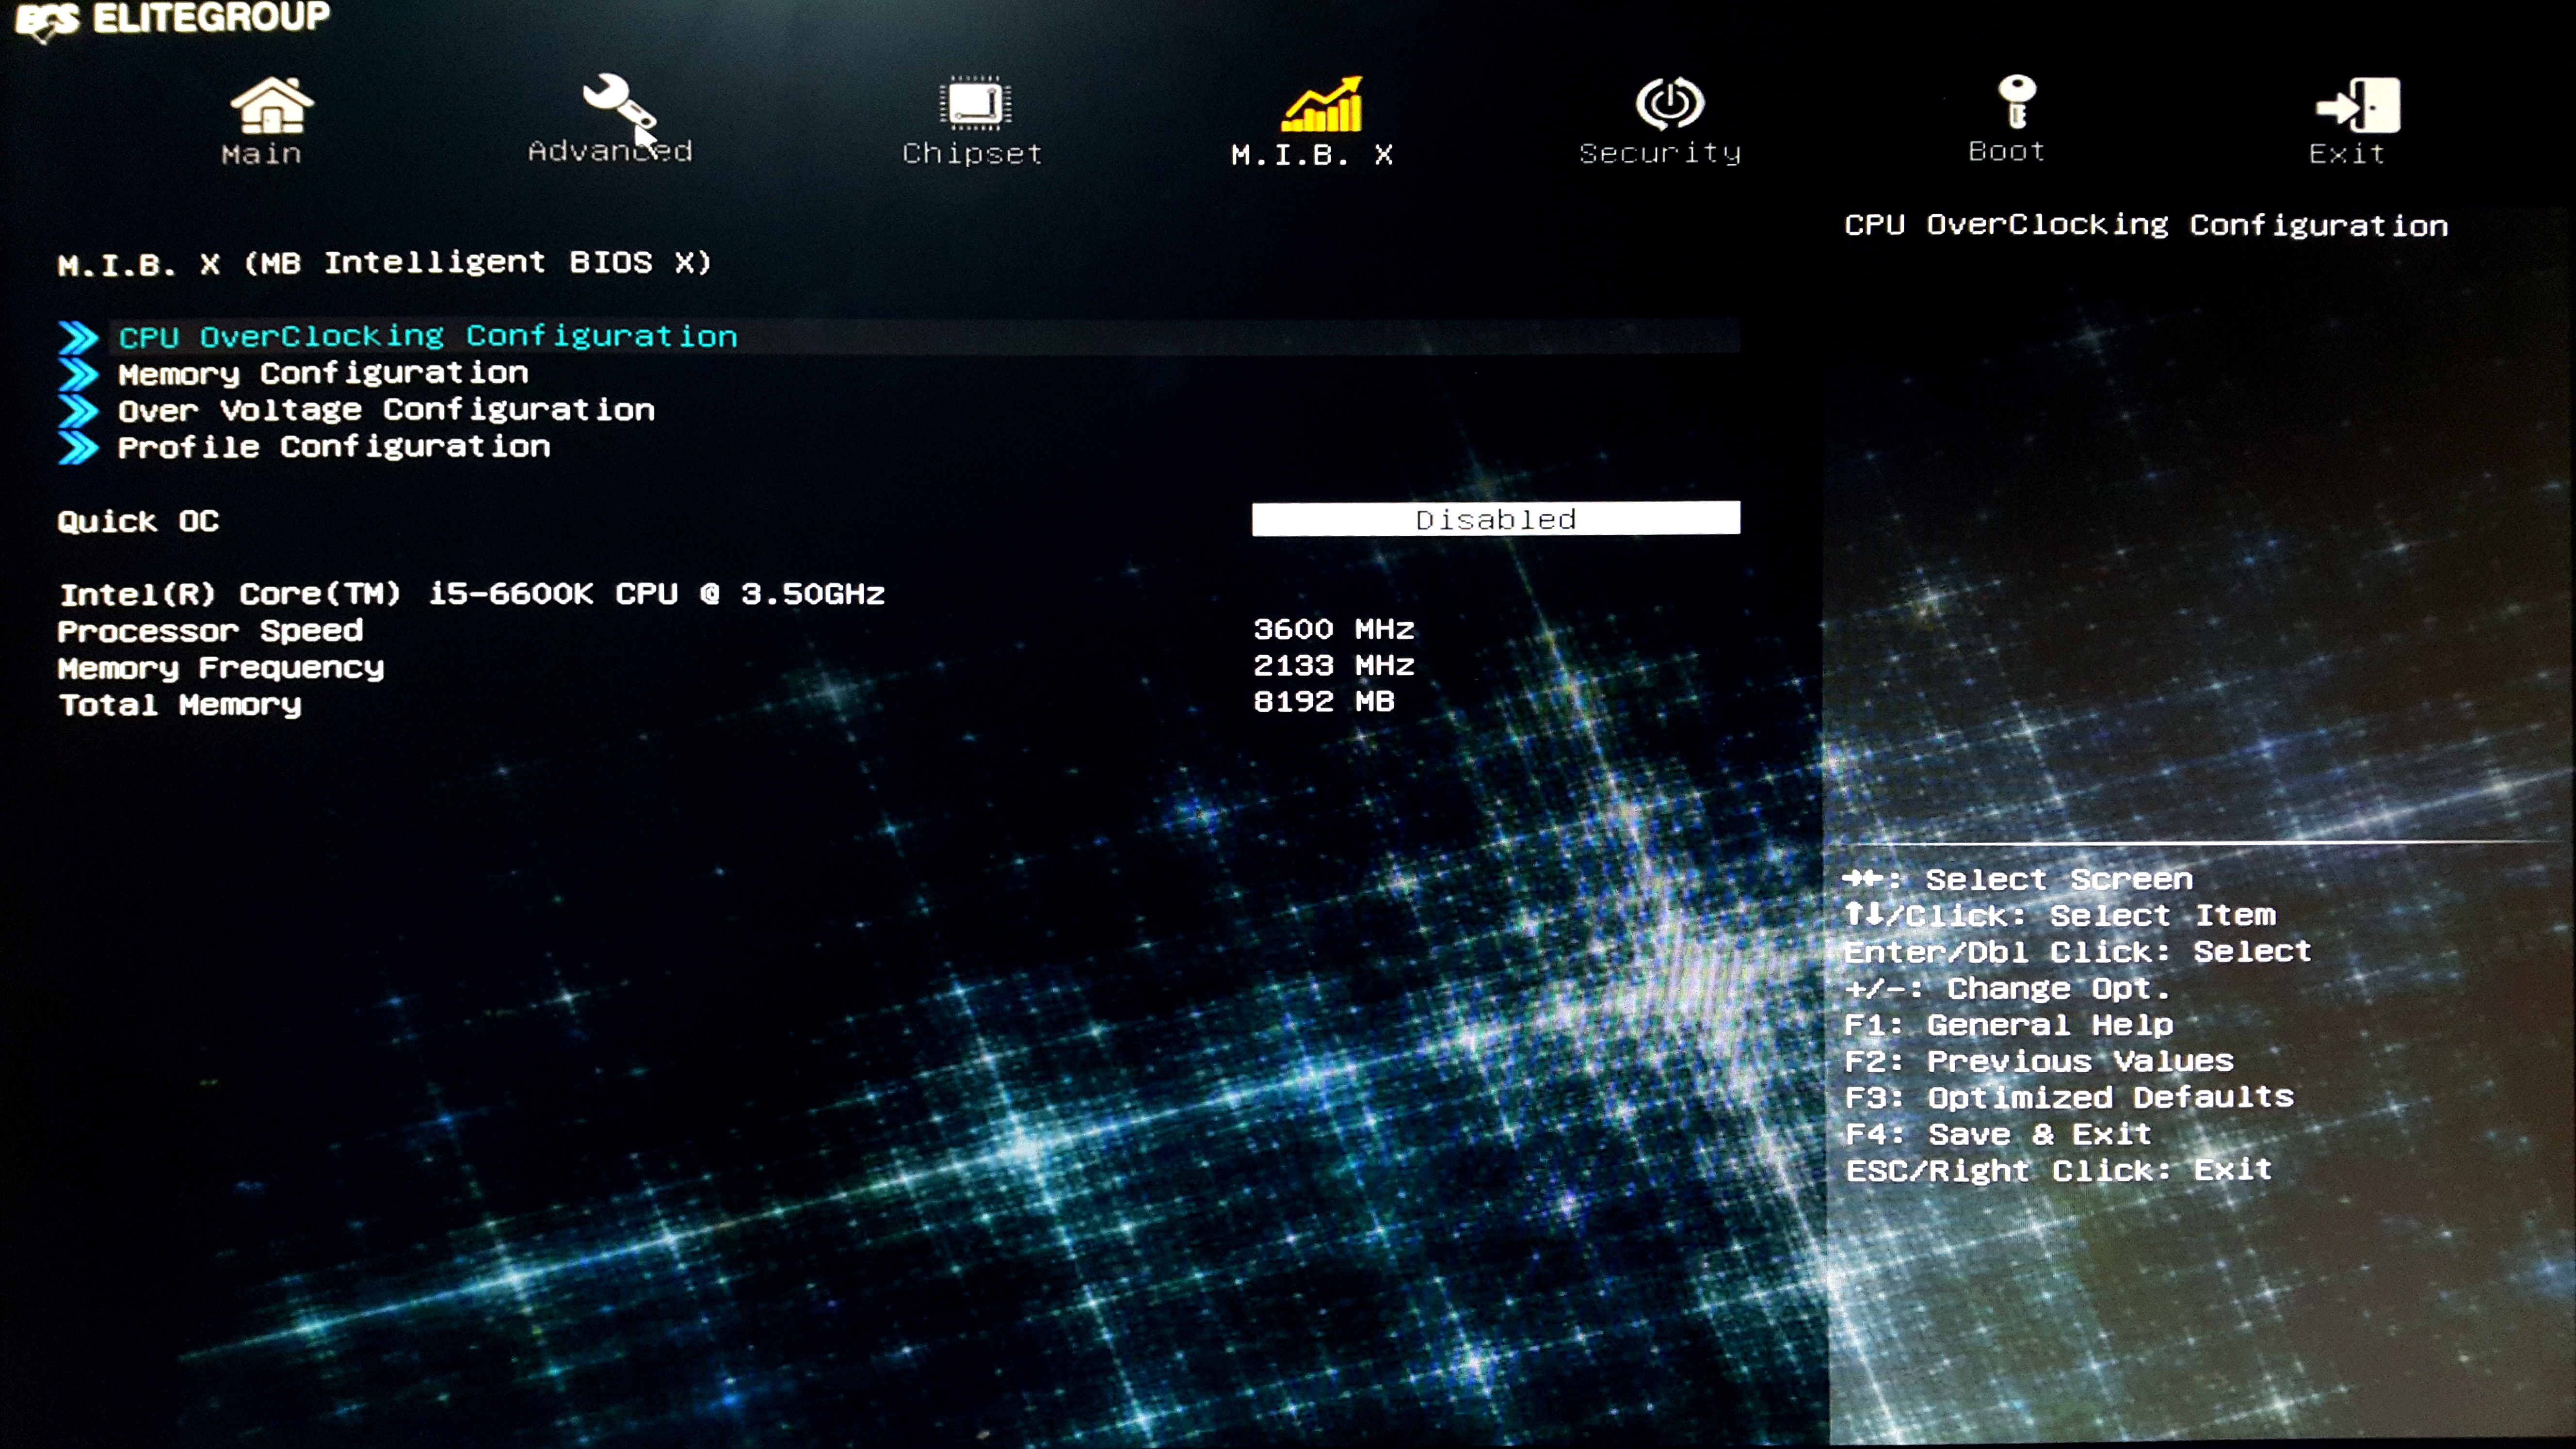Viewport: 2576px width, 1449px height.
Task: Click chevron beside Over Voltage Configuration
Action: (x=78, y=411)
